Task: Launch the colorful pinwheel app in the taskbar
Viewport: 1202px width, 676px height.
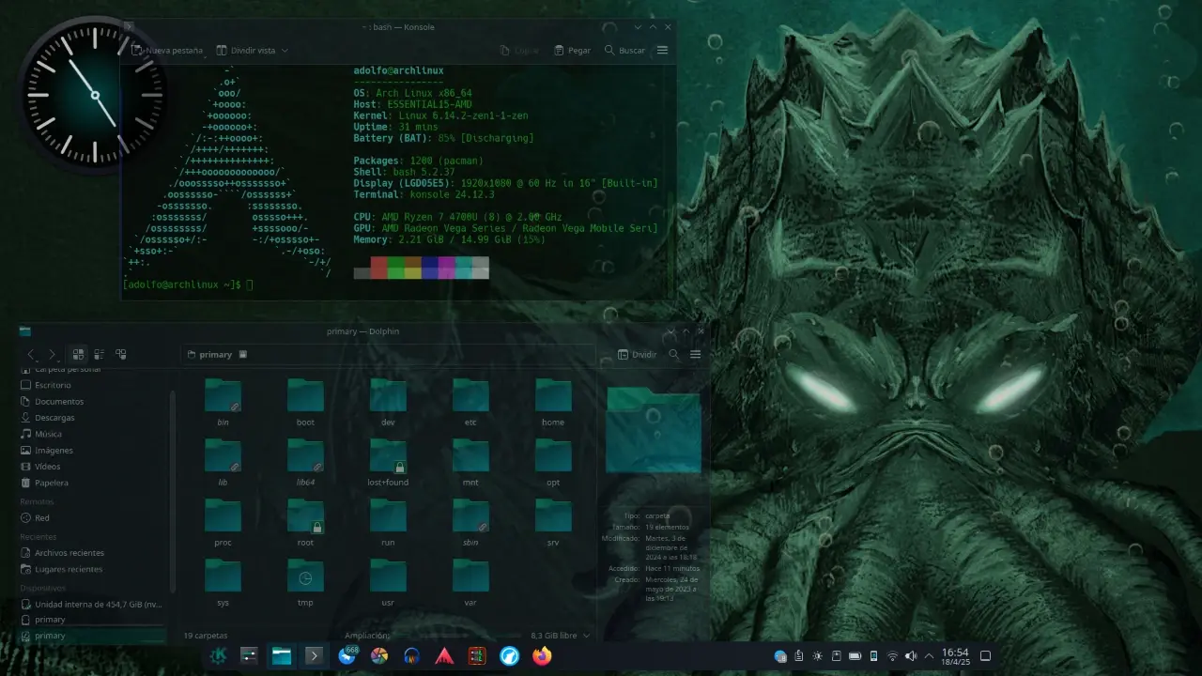Action: coord(379,656)
